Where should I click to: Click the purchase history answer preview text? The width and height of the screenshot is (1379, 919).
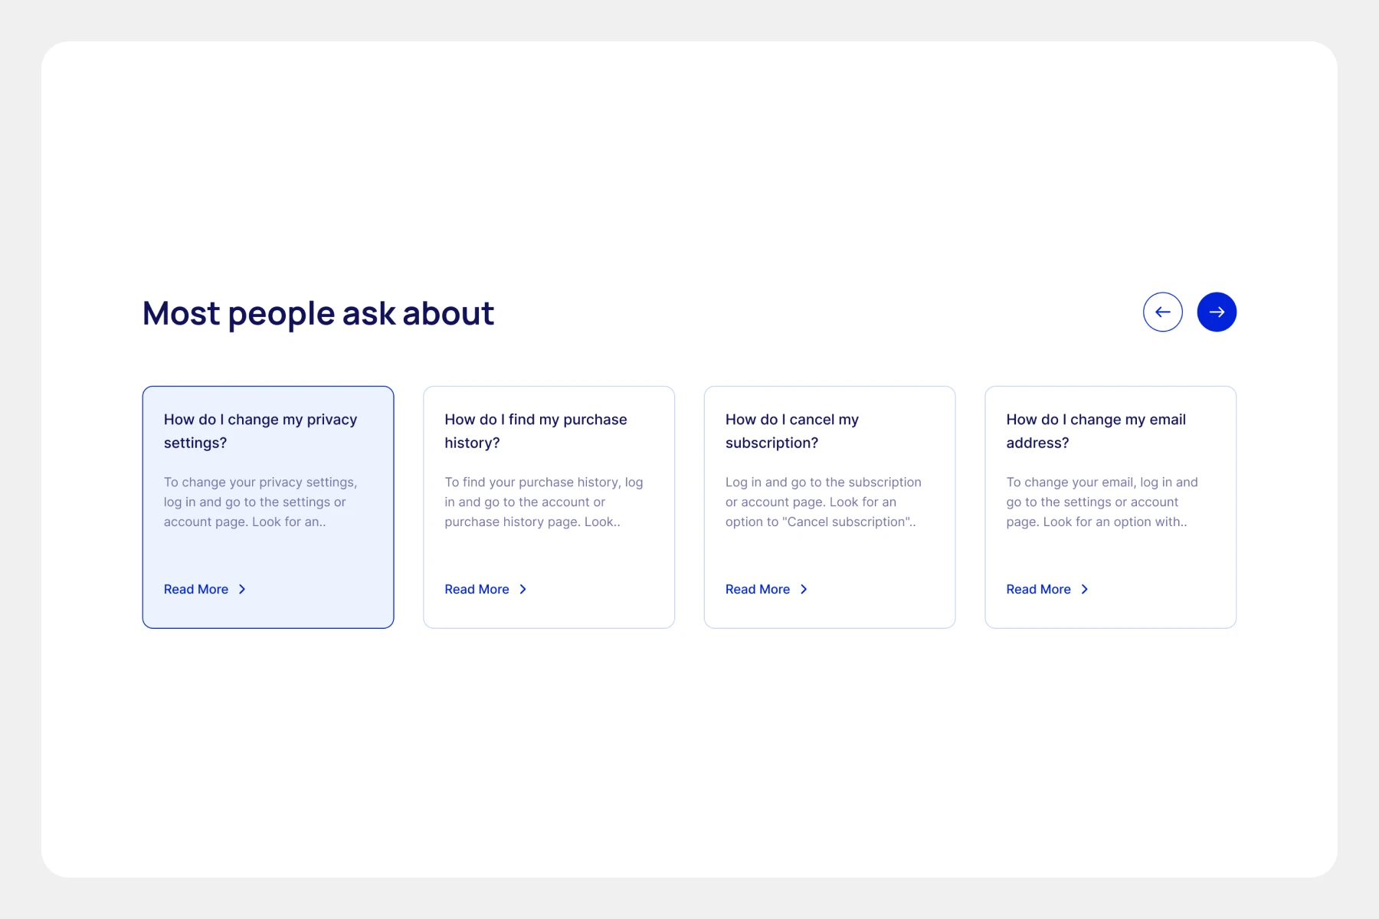[543, 502]
